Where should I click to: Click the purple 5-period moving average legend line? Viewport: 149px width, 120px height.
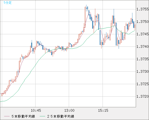pyautogui.click(x=7, y=116)
